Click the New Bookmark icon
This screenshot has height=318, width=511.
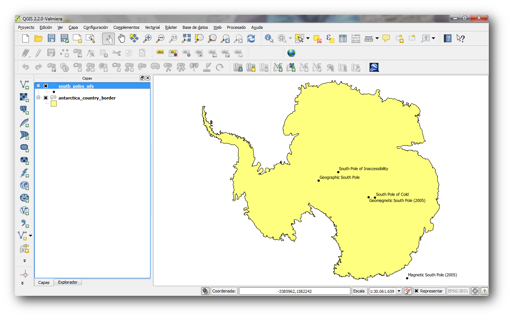tap(399, 38)
